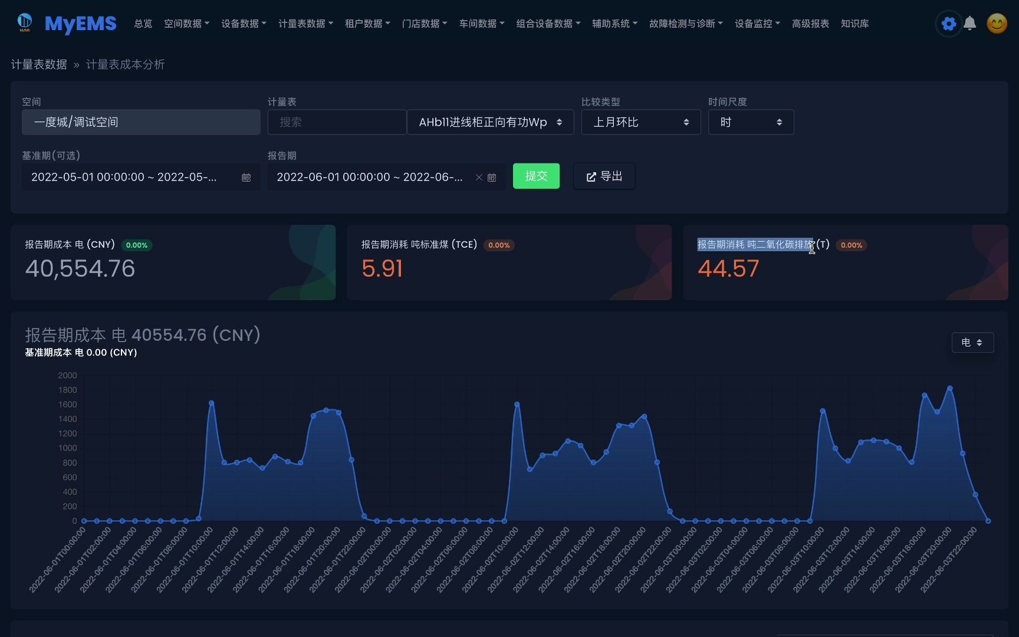1019x637 pixels.
Task: Open meter selector AHb11进线柜正向有功Wp
Action: [490, 122]
